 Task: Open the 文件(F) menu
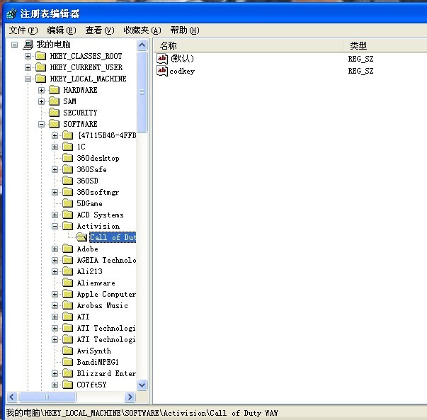pyautogui.click(x=23, y=30)
